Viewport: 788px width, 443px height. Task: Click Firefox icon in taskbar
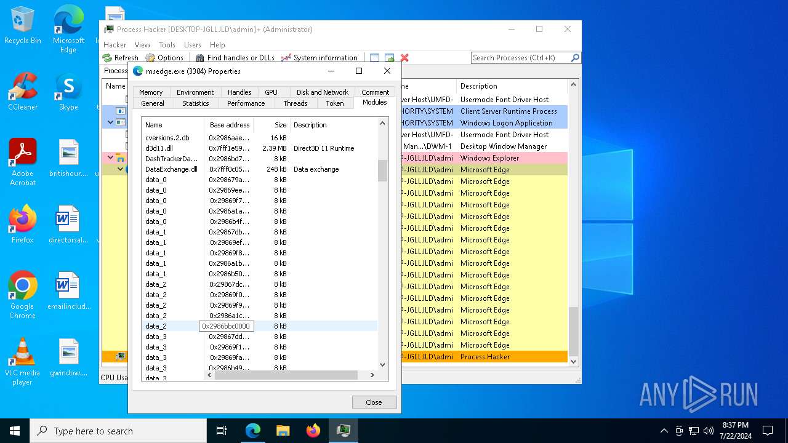[313, 431]
